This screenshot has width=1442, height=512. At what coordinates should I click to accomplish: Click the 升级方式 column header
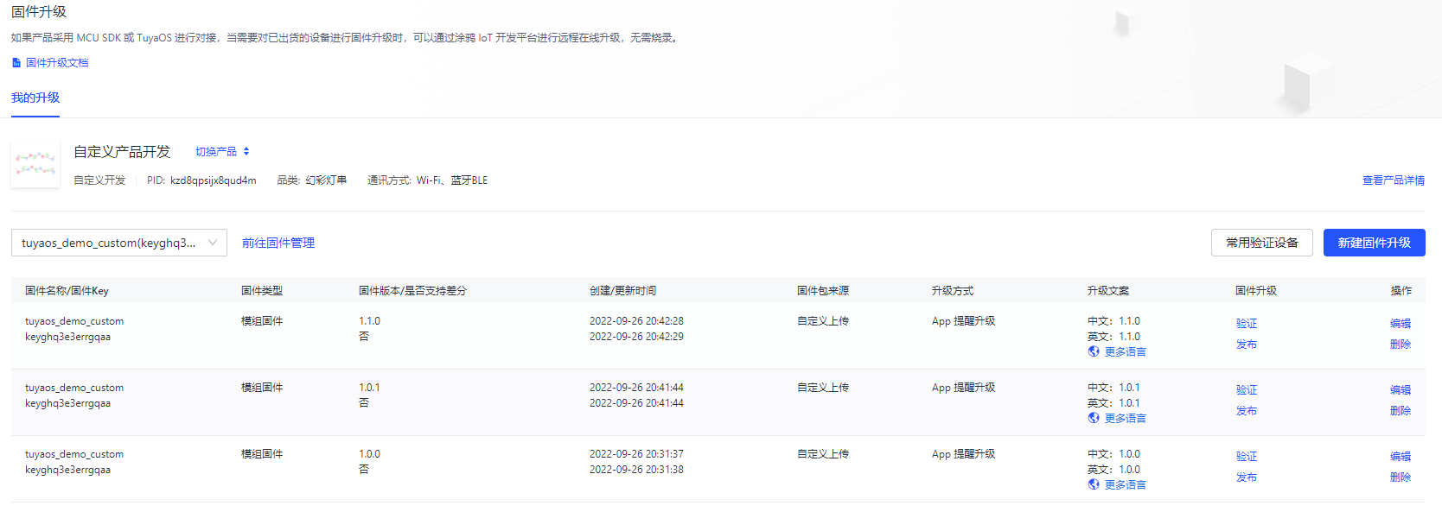pos(953,291)
